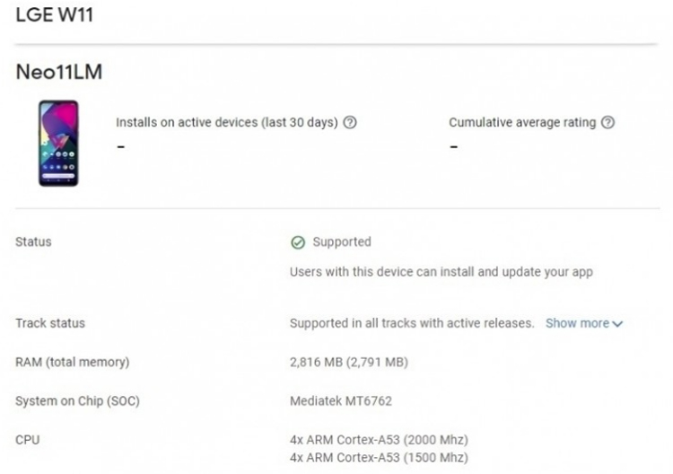Select the Neo11LM phone thumbnail image
The image size is (673, 474).
tap(58, 143)
